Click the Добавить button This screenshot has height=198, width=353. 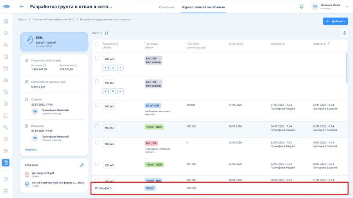[x=335, y=22]
